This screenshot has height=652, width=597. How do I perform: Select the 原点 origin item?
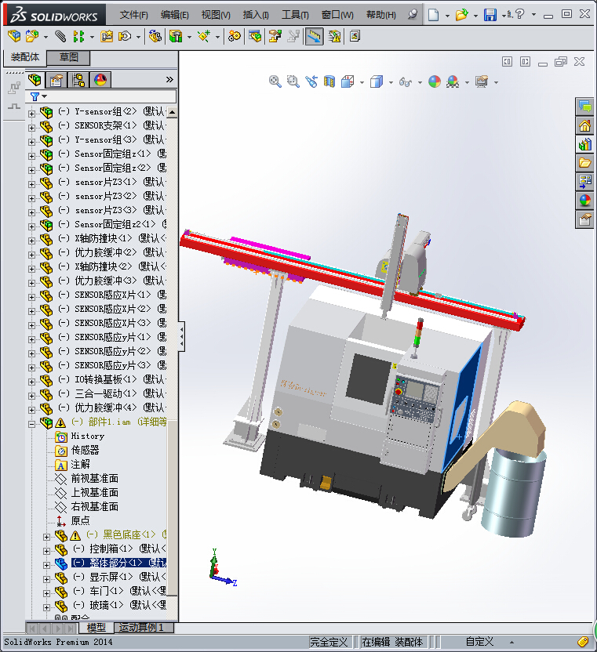[x=80, y=520]
